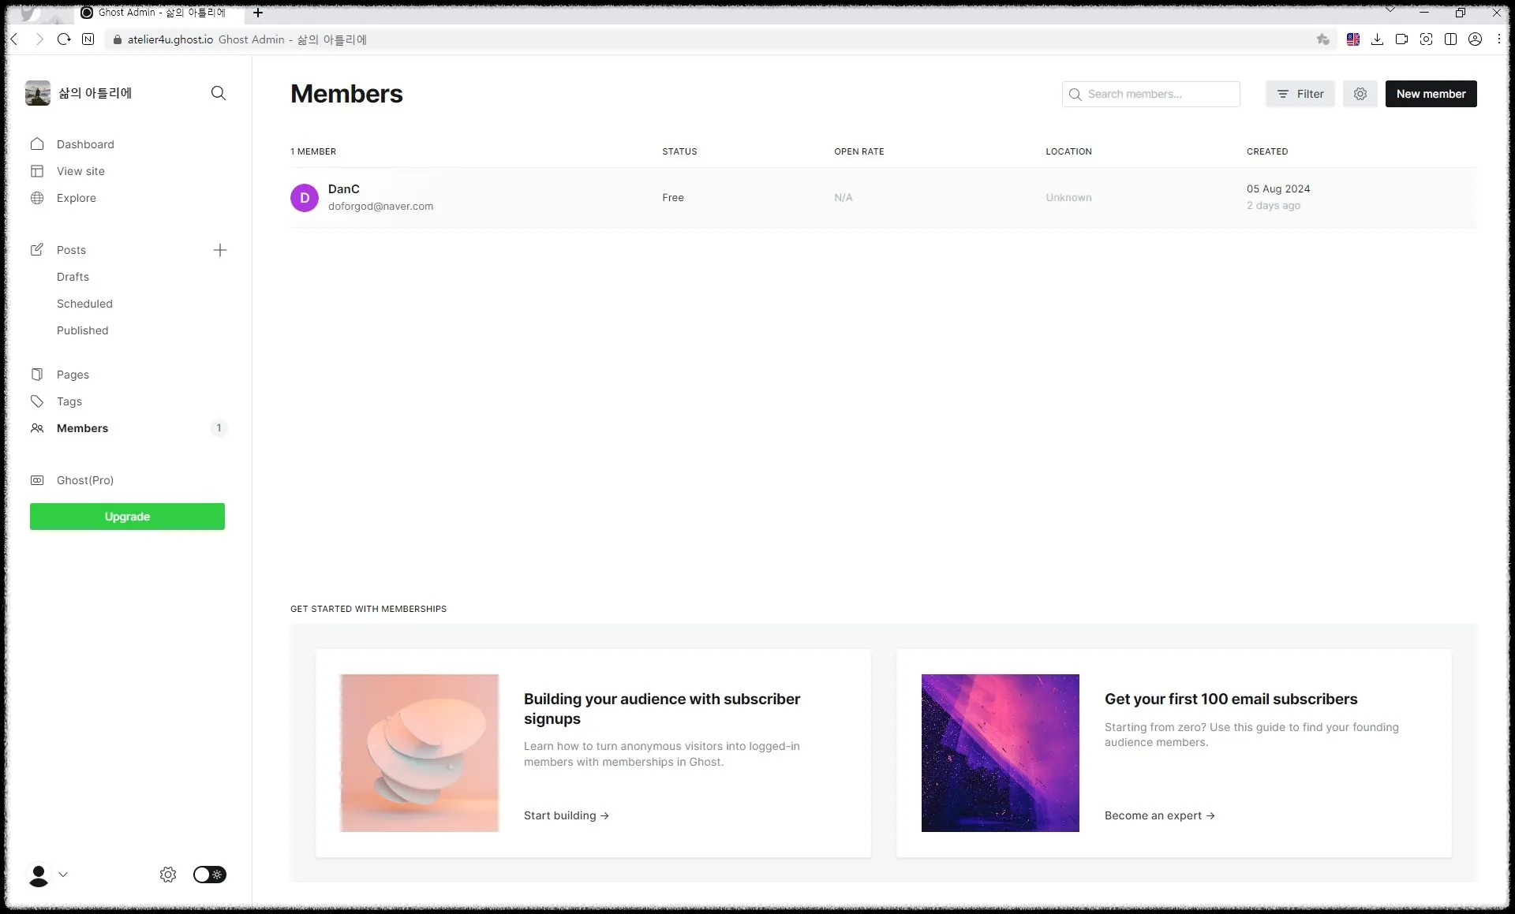Create a new post with the plus icon
Screen dimensions: 1515x914
[220, 250]
